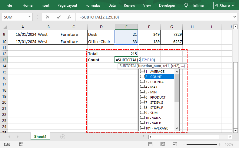Screen dimensions: 239x148
Task: Go to next sheet arrow
Action: pos(18,137)
